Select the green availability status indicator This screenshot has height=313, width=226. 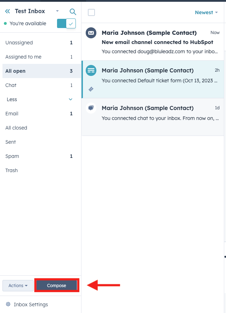(5, 23)
